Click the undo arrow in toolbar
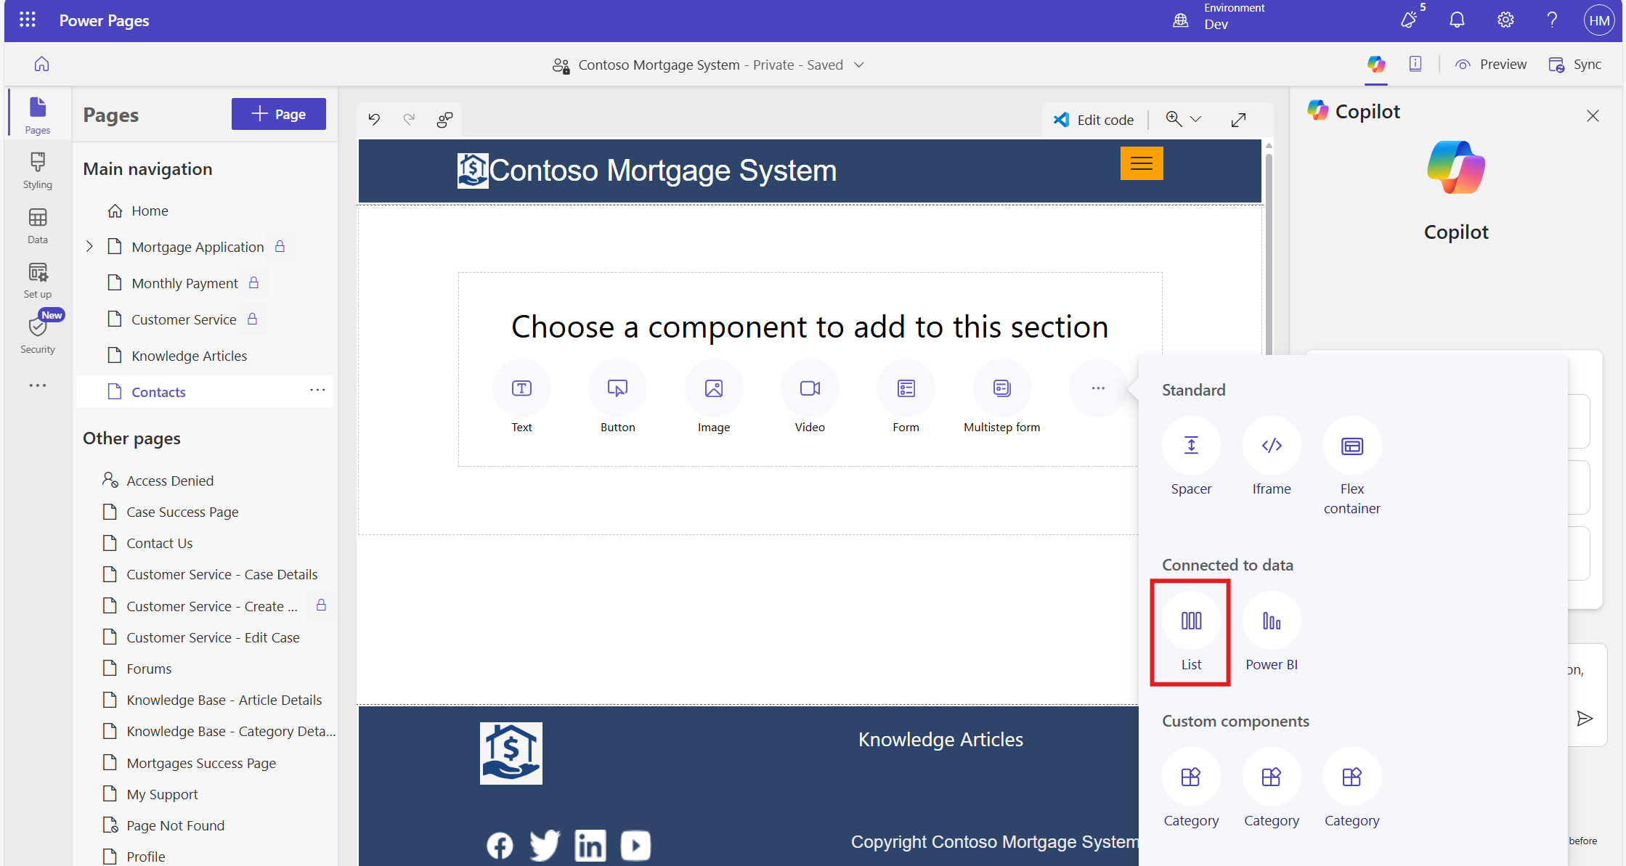The image size is (1626, 866). tap(374, 119)
